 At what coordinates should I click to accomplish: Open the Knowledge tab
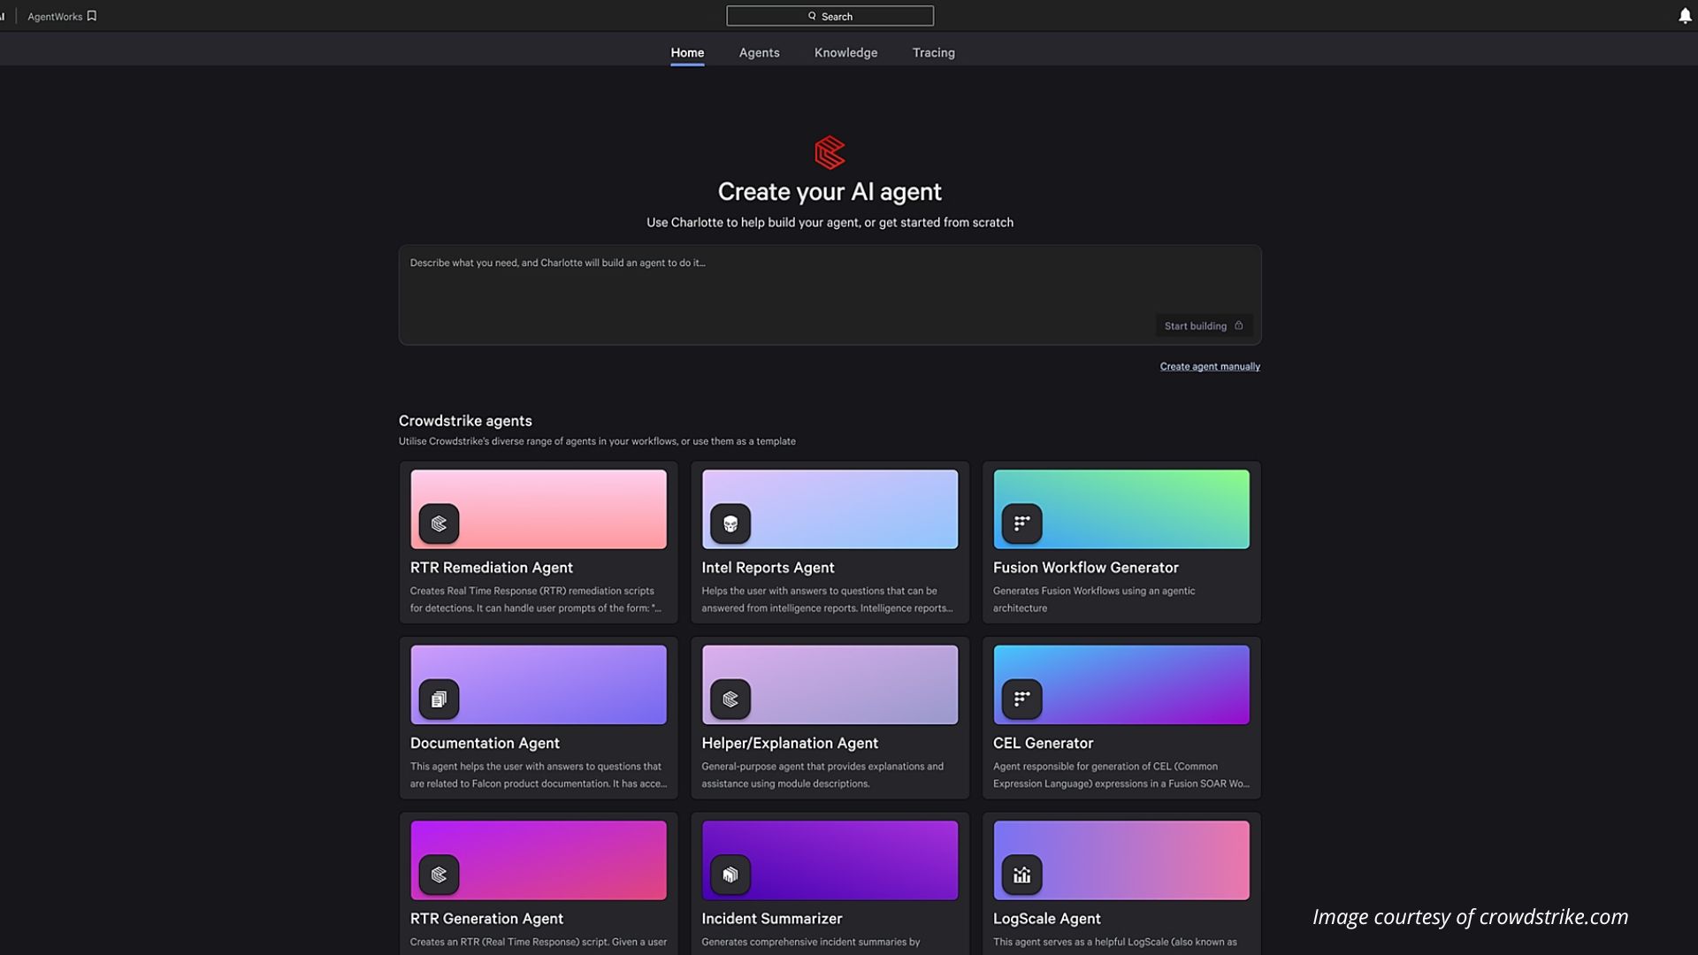(845, 53)
